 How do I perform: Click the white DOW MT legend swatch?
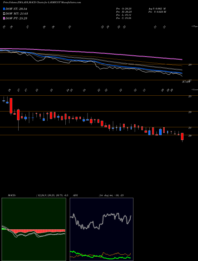point(4,13)
